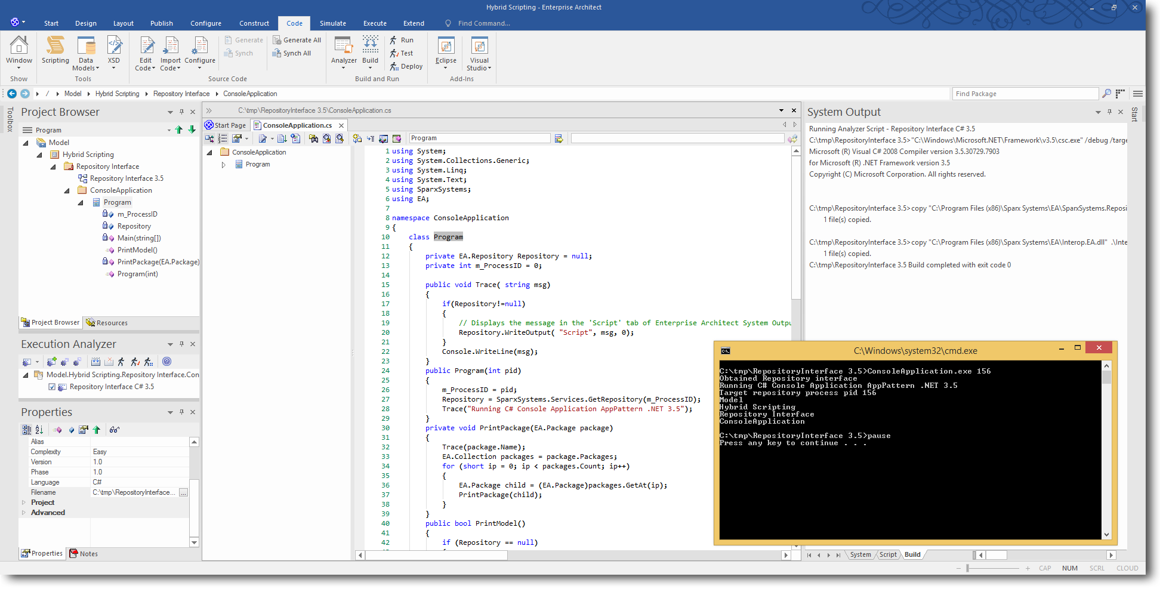1163x592 pixels.
Task: Expand the Advanced properties section
Action: tap(24, 513)
